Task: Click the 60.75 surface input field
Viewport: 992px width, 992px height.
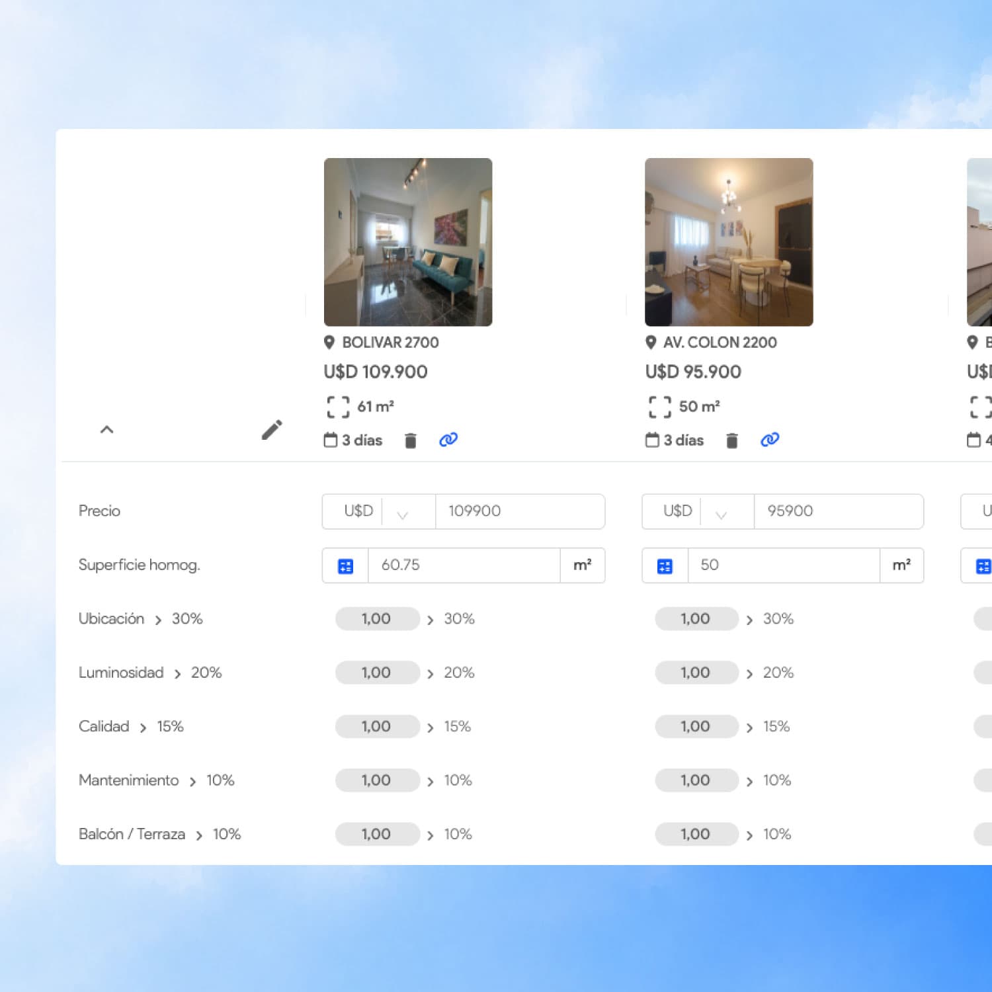Action: (464, 565)
